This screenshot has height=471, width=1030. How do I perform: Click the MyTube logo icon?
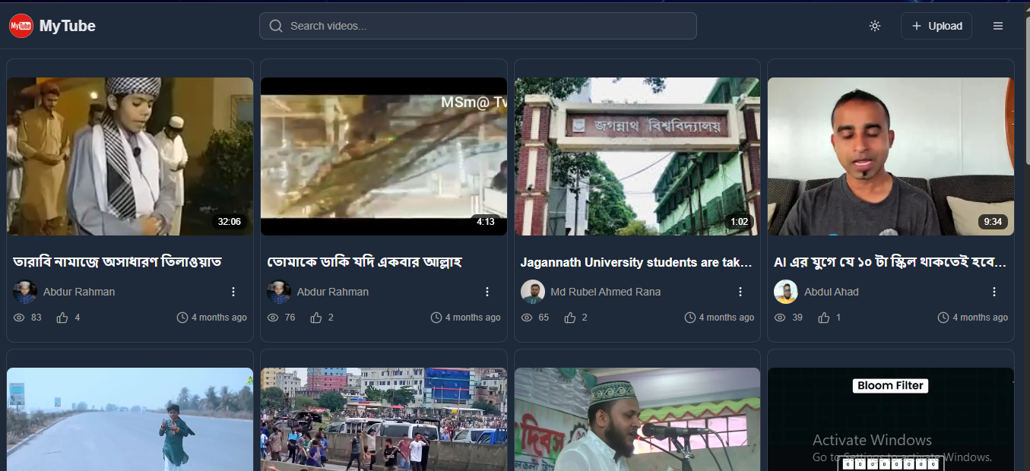click(x=21, y=26)
